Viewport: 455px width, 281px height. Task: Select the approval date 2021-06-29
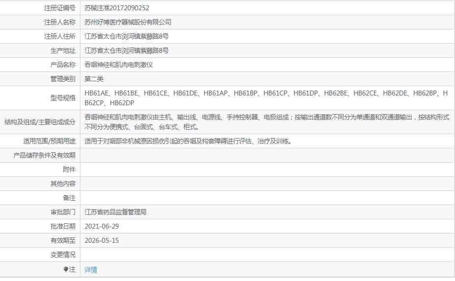click(102, 227)
